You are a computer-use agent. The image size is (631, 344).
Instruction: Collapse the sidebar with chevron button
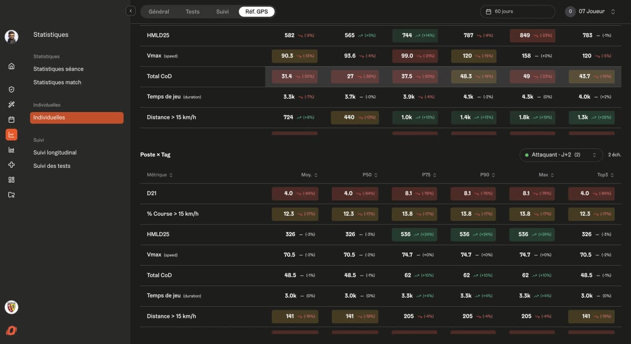point(131,11)
